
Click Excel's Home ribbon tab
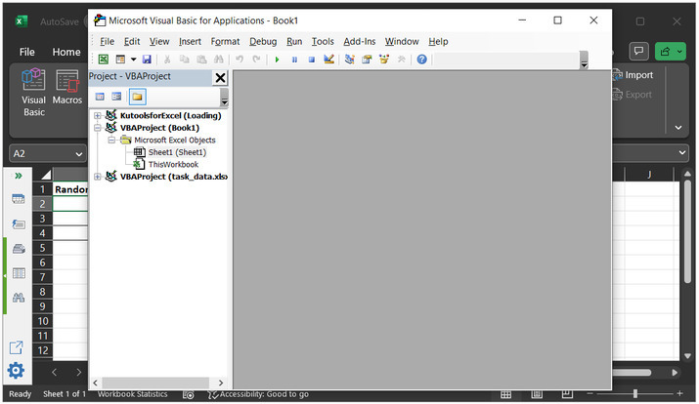(66, 52)
